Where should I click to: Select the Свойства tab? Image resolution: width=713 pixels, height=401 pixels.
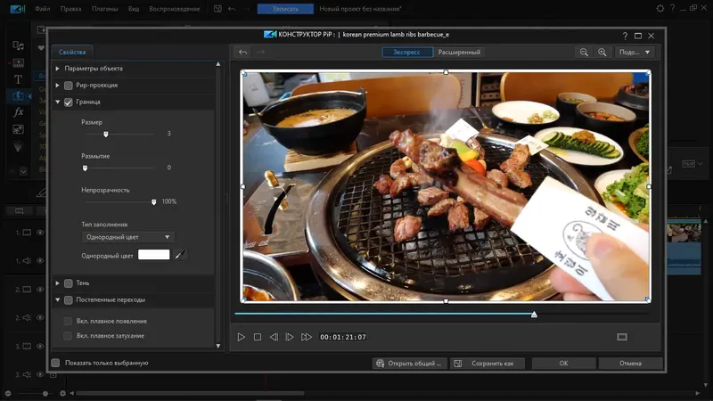[x=72, y=53]
